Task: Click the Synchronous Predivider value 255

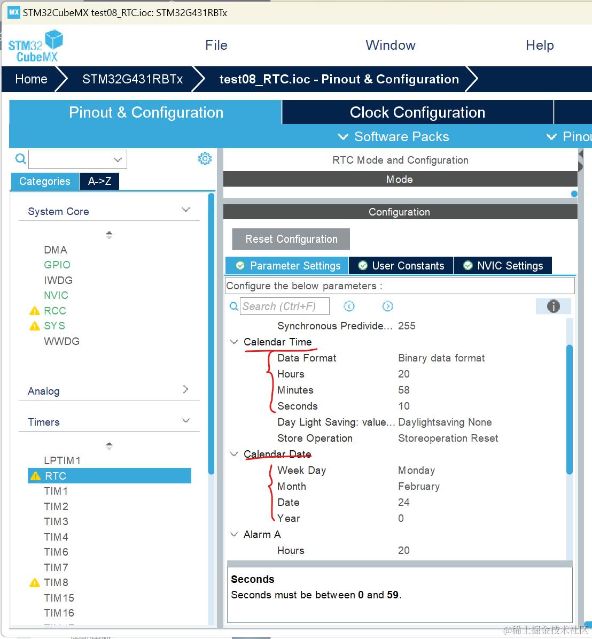Action: [407, 326]
